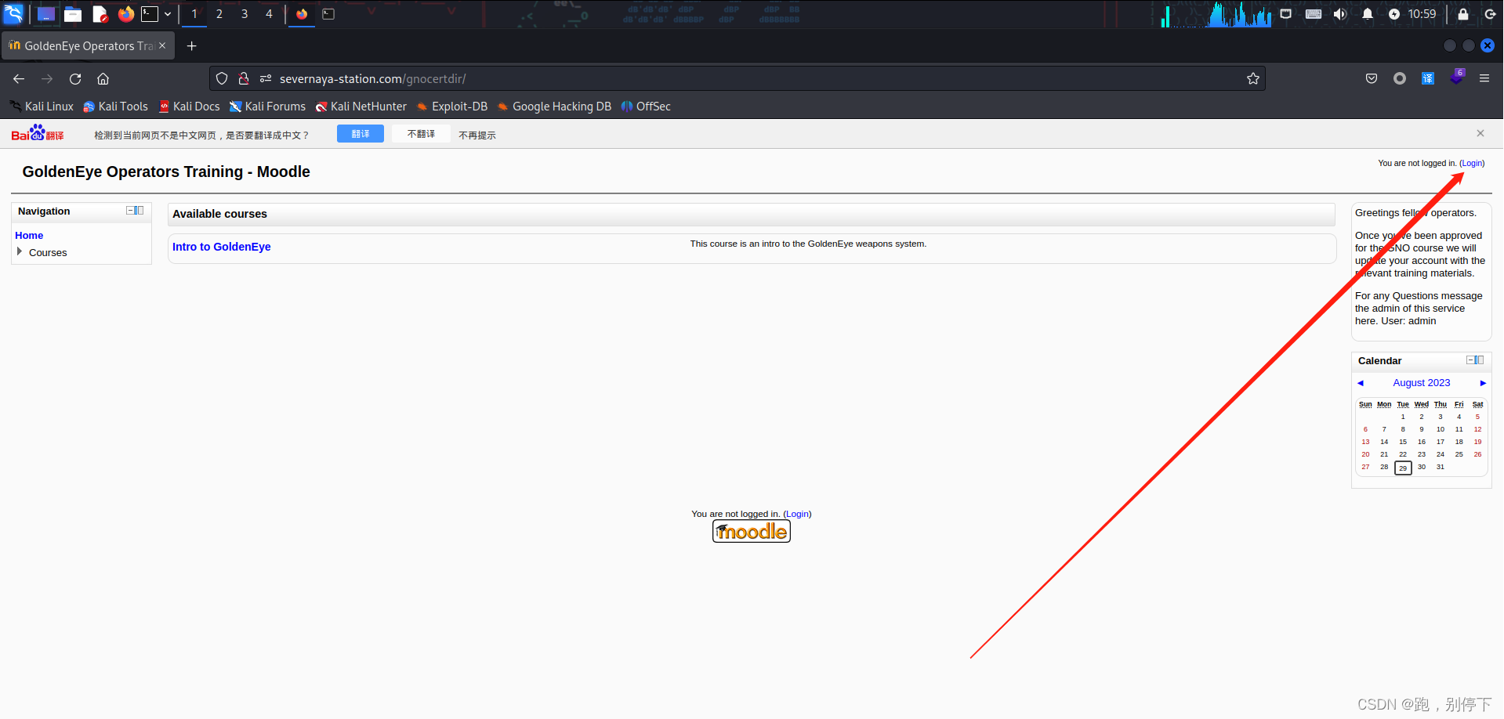The width and height of the screenshot is (1504, 719).
Task: Collapse the Calendar block
Action: click(x=1470, y=360)
